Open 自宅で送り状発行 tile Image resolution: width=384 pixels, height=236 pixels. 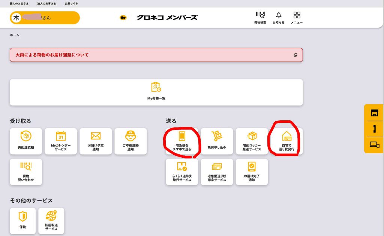pyautogui.click(x=286, y=141)
